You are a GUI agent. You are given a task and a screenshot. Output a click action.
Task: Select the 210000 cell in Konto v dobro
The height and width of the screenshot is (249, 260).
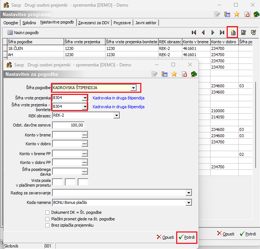(224, 111)
